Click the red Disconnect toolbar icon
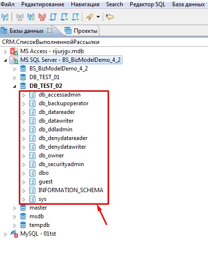Screen dimensions: 208x267 click(x=42, y=17)
